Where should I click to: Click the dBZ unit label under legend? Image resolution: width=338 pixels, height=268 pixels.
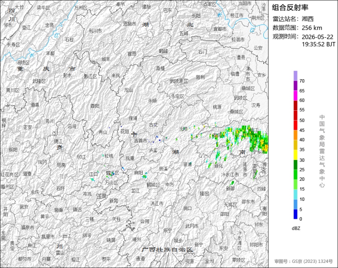coord(296,228)
